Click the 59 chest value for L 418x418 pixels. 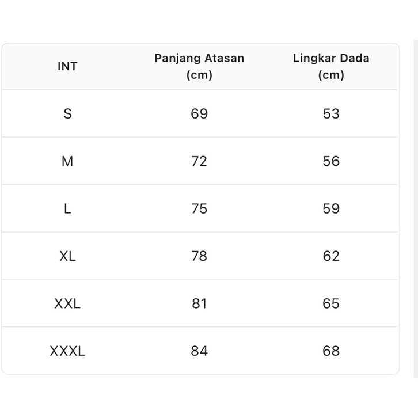coord(331,208)
